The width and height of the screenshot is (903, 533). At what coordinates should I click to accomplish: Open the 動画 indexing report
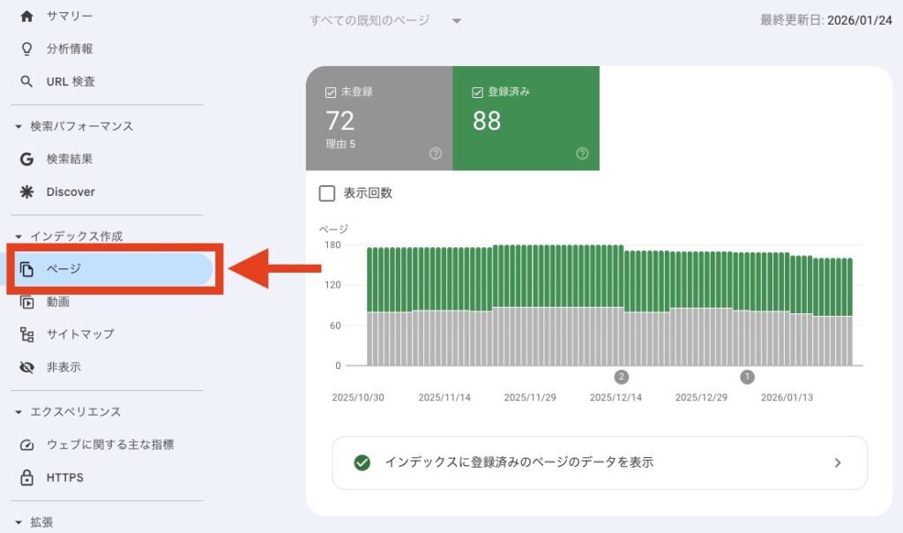pyautogui.click(x=62, y=301)
